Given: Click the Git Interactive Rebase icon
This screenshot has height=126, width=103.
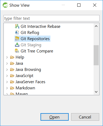Looking at the screenshot, I should coord(17,26).
